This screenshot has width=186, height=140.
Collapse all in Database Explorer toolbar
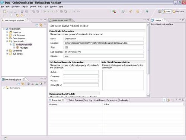point(19,84)
